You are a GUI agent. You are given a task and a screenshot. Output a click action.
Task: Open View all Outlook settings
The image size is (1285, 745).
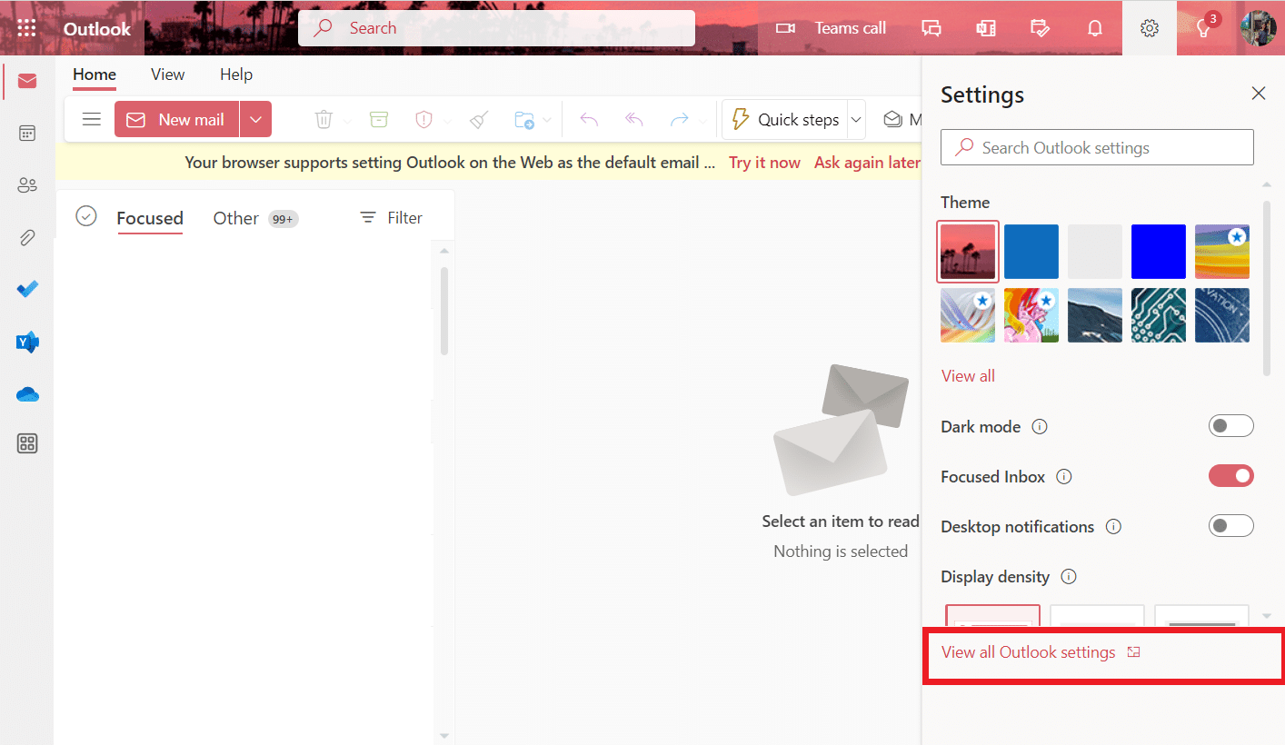pyautogui.click(x=1028, y=651)
